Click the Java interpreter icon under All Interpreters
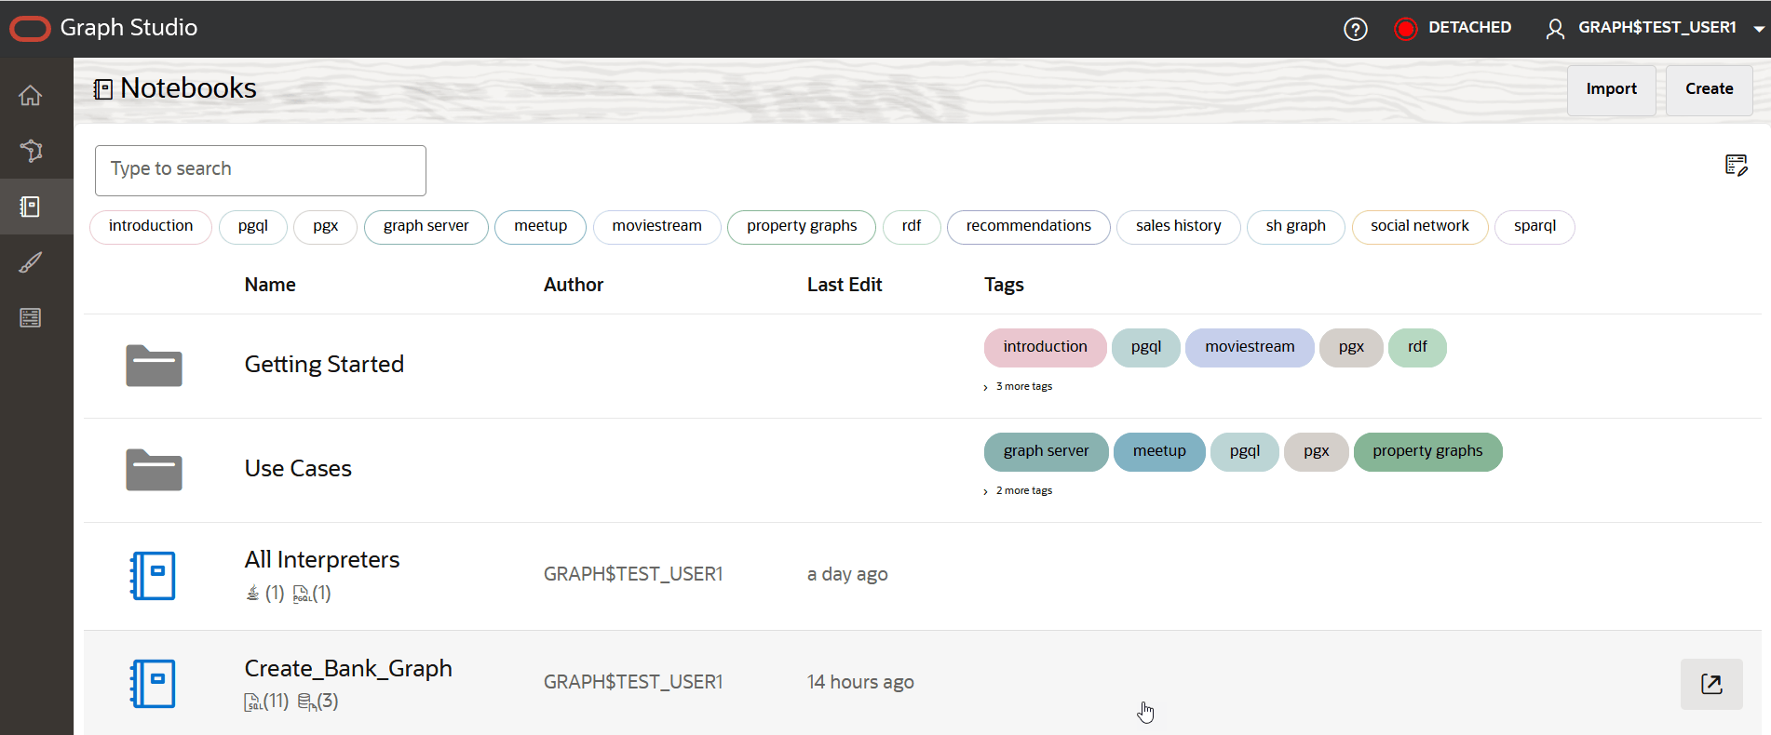The height and width of the screenshot is (735, 1771). point(252,593)
